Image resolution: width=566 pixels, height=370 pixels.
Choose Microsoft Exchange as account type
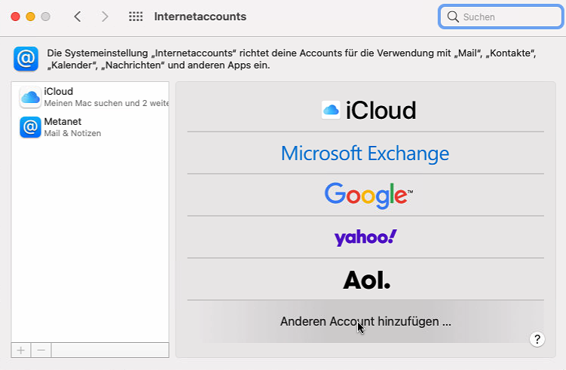point(366,153)
